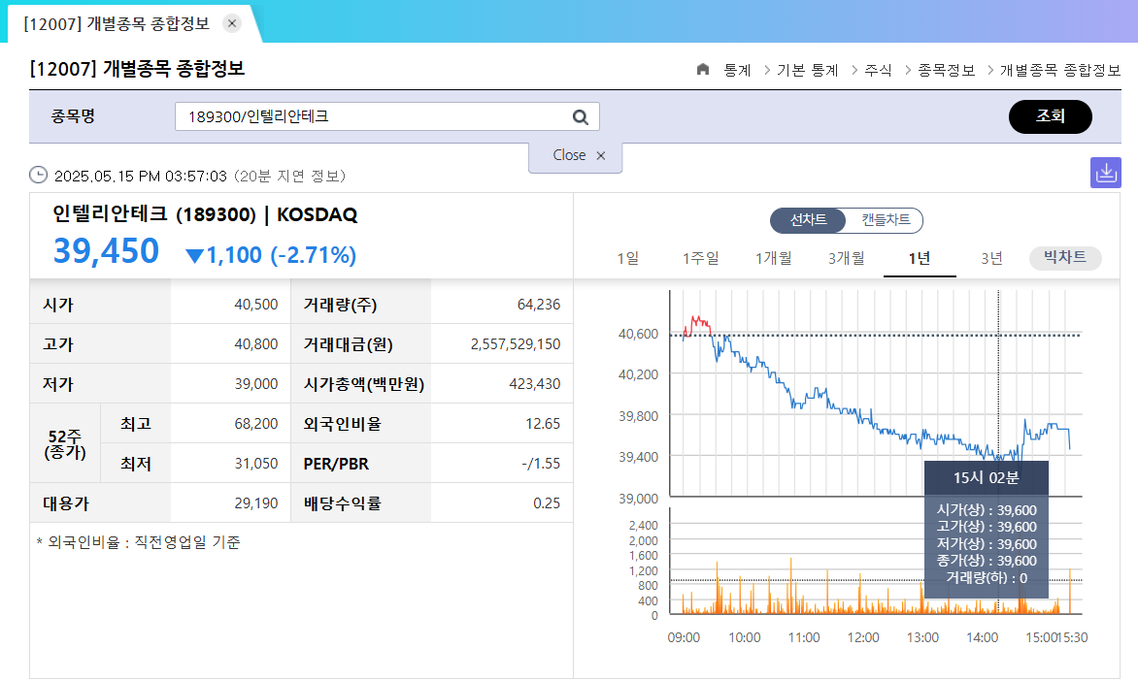Select the 3년 chart period
This screenshot has height=680, width=1138.
click(x=992, y=259)
